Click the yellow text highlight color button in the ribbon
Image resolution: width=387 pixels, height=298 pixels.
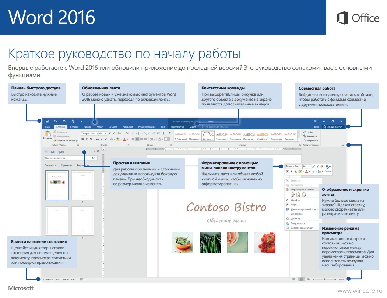[118, 139]
